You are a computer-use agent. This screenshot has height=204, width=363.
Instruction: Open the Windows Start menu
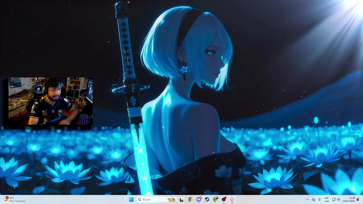pos(131,199)
